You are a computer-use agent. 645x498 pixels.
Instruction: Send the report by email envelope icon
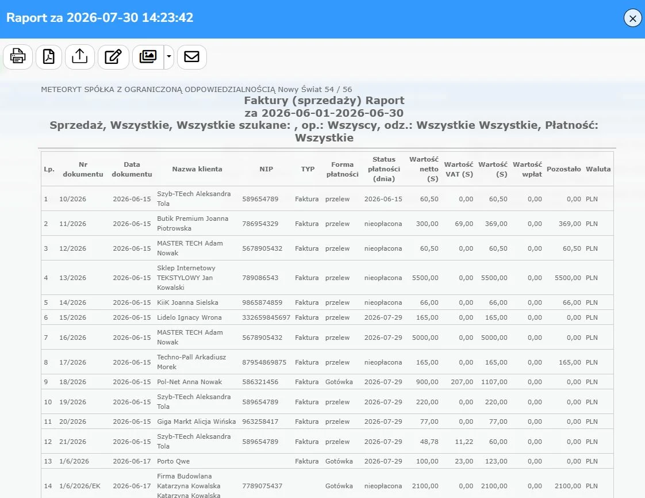pyautogui.click(x=191, y=57)
